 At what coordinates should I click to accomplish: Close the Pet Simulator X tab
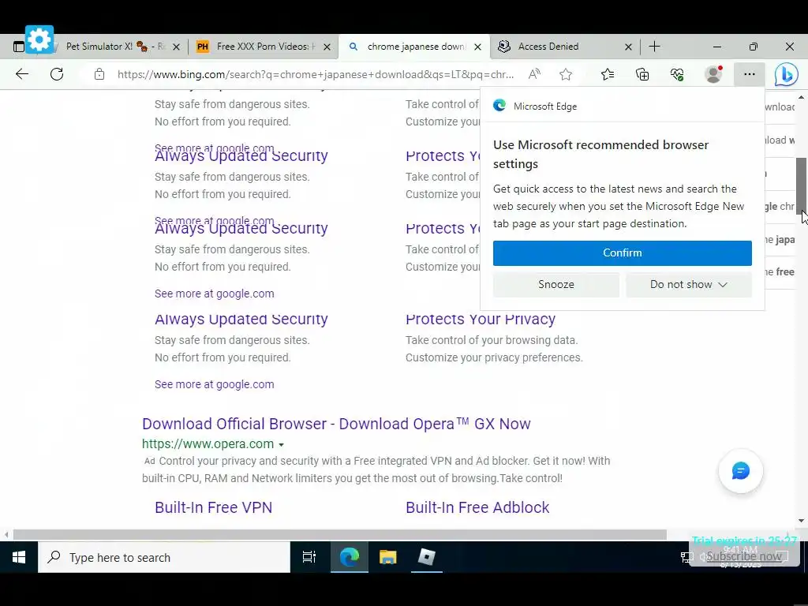click(x=176, y=47)
